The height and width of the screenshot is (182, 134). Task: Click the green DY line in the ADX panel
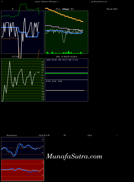tap(66, 74)
